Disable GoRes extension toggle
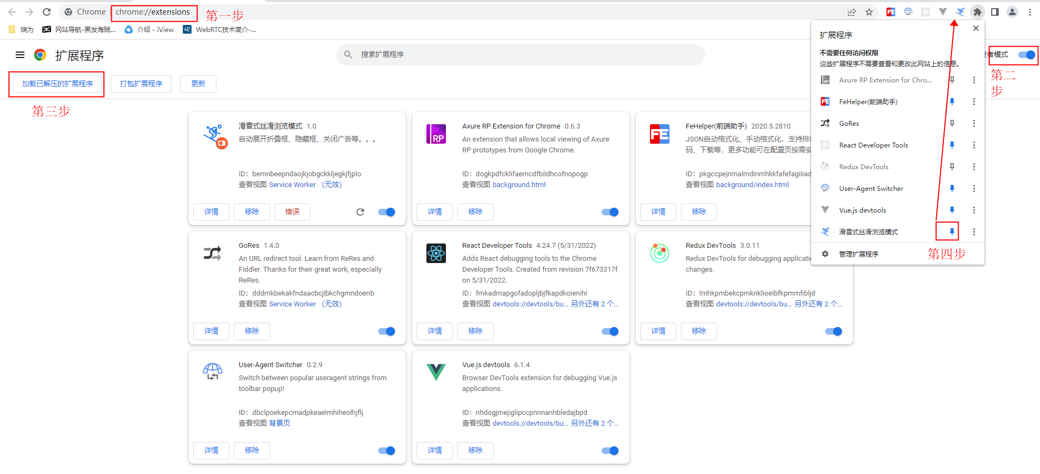The width and height of the screenshot is (1040, 474). (x=387, y=331)
